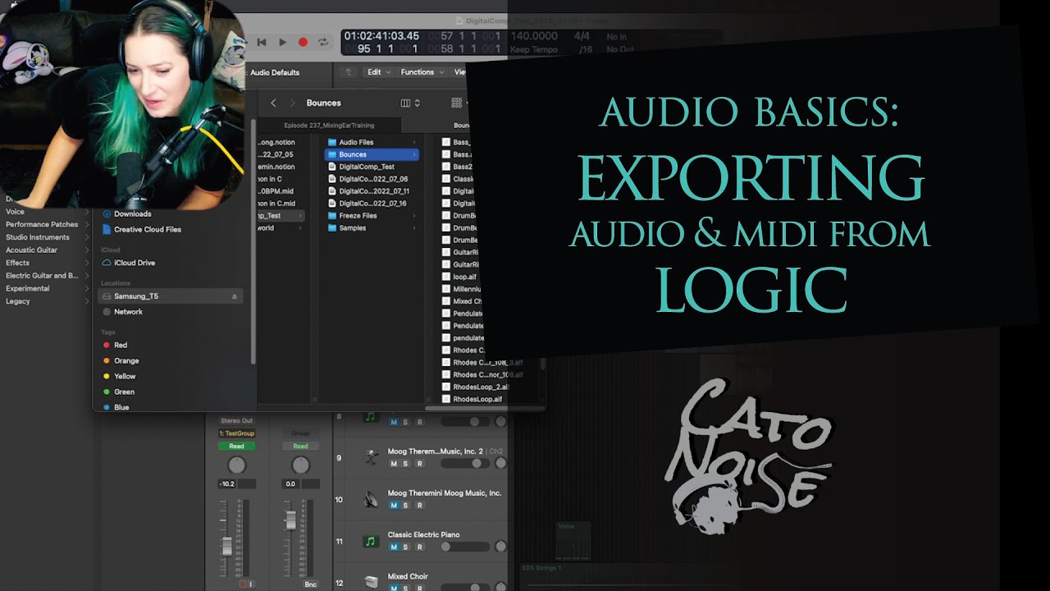Screen dimensions: 1050x591
Task: Click the Mixed Choir track icon
Action: [x=370, y=581]
